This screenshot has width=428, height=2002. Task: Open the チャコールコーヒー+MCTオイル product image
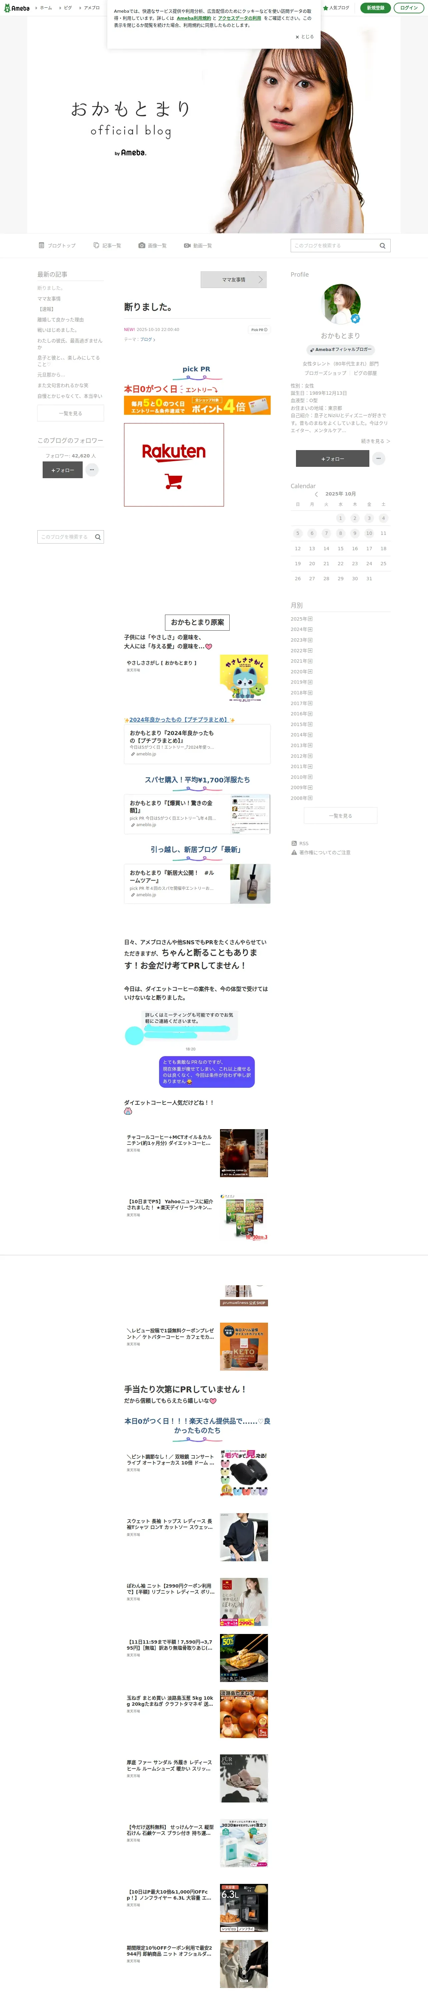[244, 1153]
